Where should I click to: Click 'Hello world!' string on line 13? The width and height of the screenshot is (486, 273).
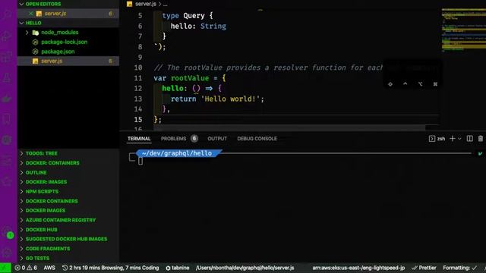pyautogui.click(x=230, y=99)
